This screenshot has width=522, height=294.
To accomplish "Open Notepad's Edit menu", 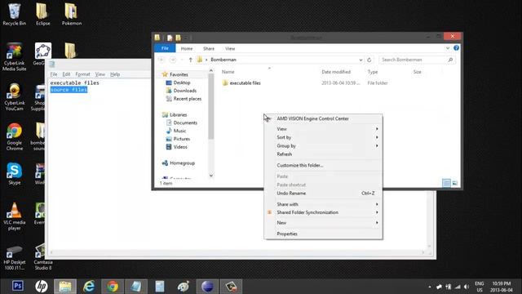I will pos(66,74).
